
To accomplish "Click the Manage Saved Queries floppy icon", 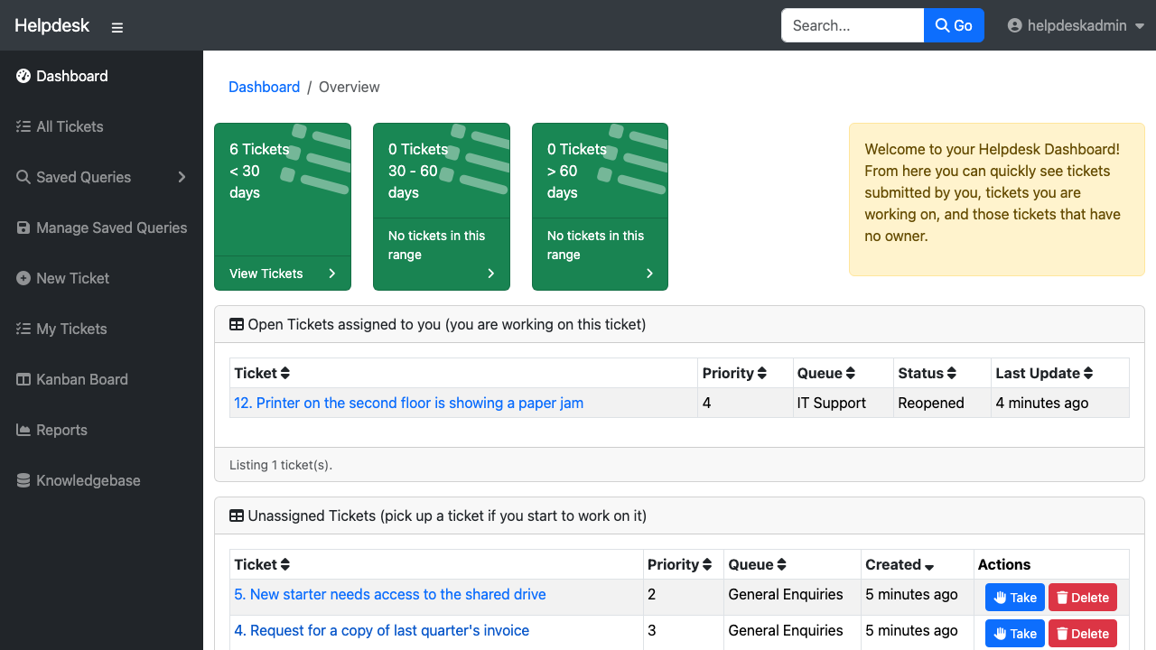I will point(23,227).
